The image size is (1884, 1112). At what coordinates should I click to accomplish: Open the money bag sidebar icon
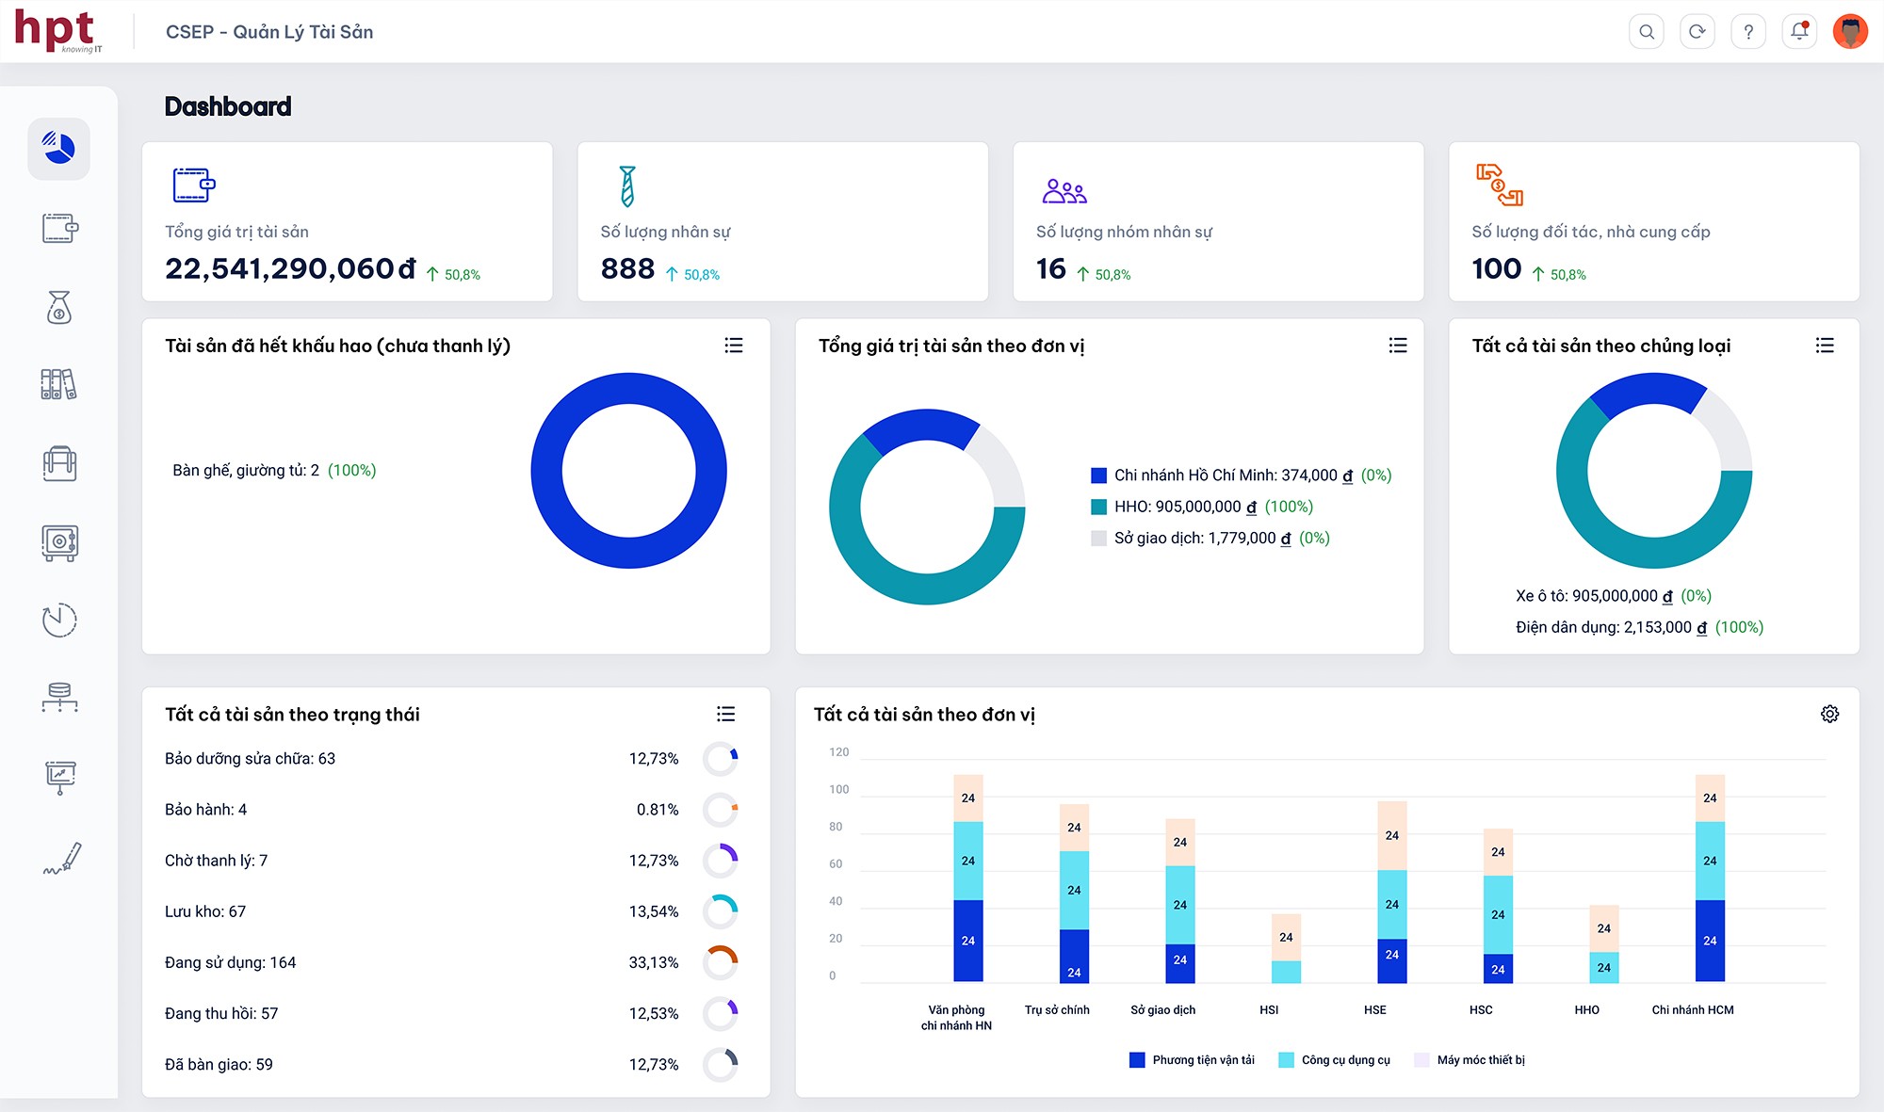point(59,307)
